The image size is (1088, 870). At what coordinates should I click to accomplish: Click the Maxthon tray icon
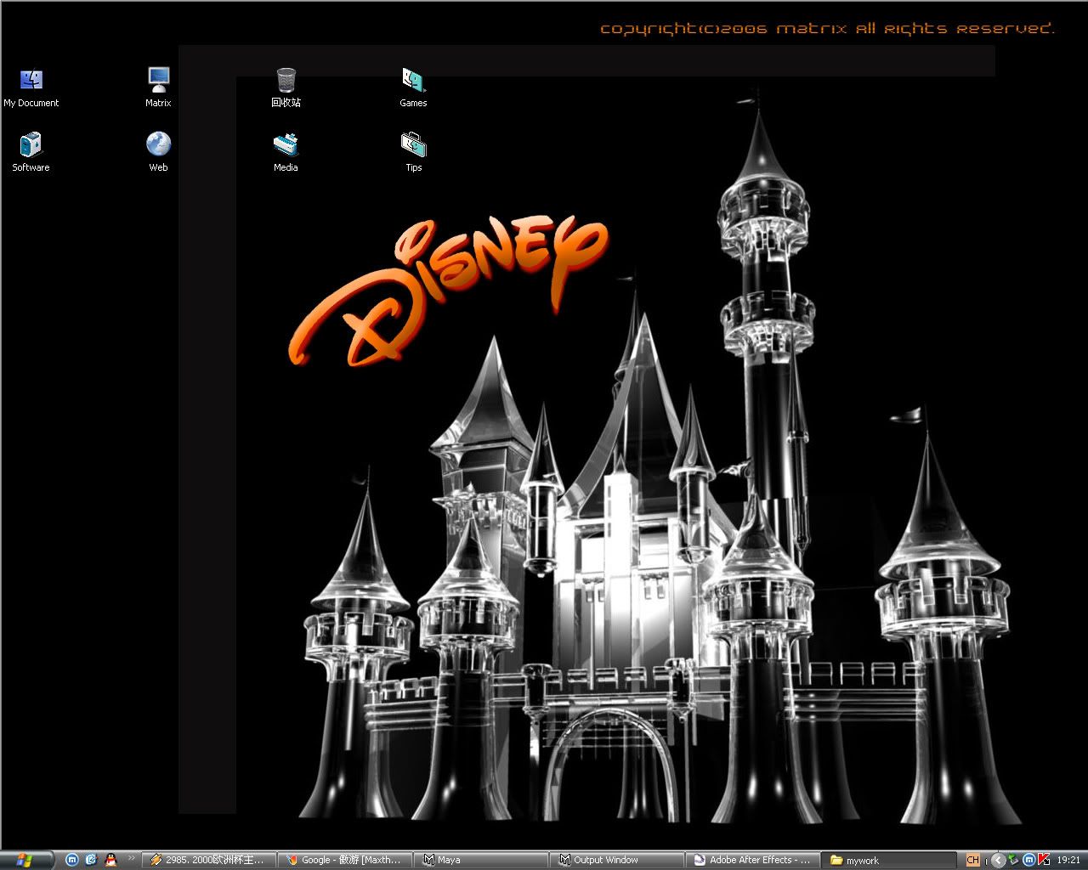[x=1028, y=861]
